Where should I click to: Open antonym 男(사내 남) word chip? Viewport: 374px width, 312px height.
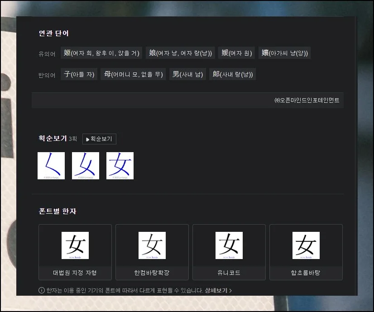coord(187,74)
